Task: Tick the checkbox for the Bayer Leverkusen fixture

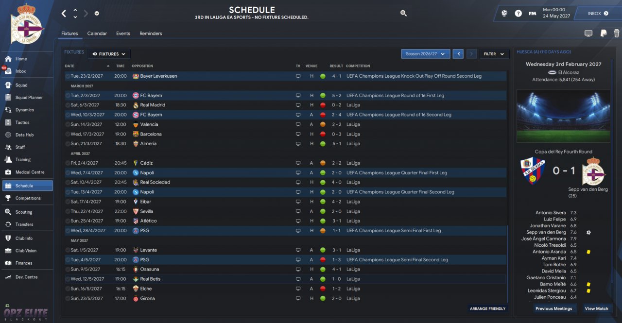Action: pyautogui.click(x=68, y=76)
